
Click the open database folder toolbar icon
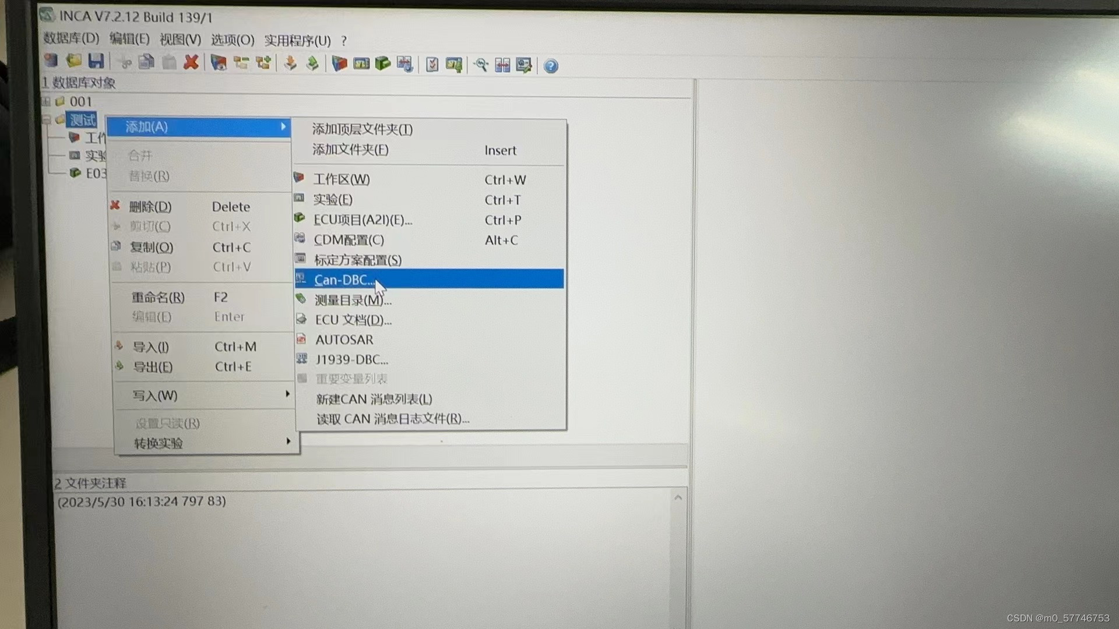73,61
